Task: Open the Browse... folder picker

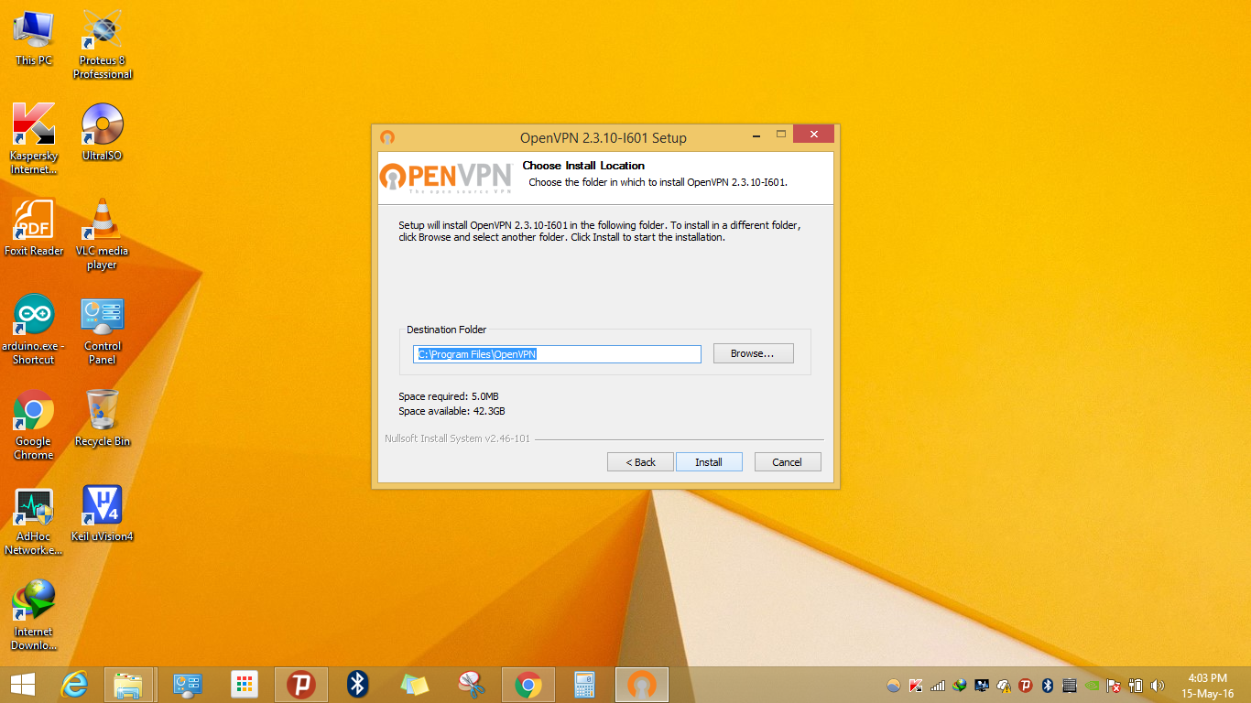Action: tap(752, 353)
